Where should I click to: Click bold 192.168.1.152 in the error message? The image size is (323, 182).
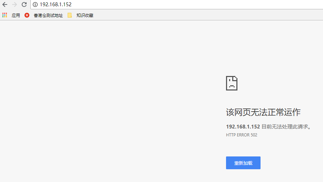point(243,127)
